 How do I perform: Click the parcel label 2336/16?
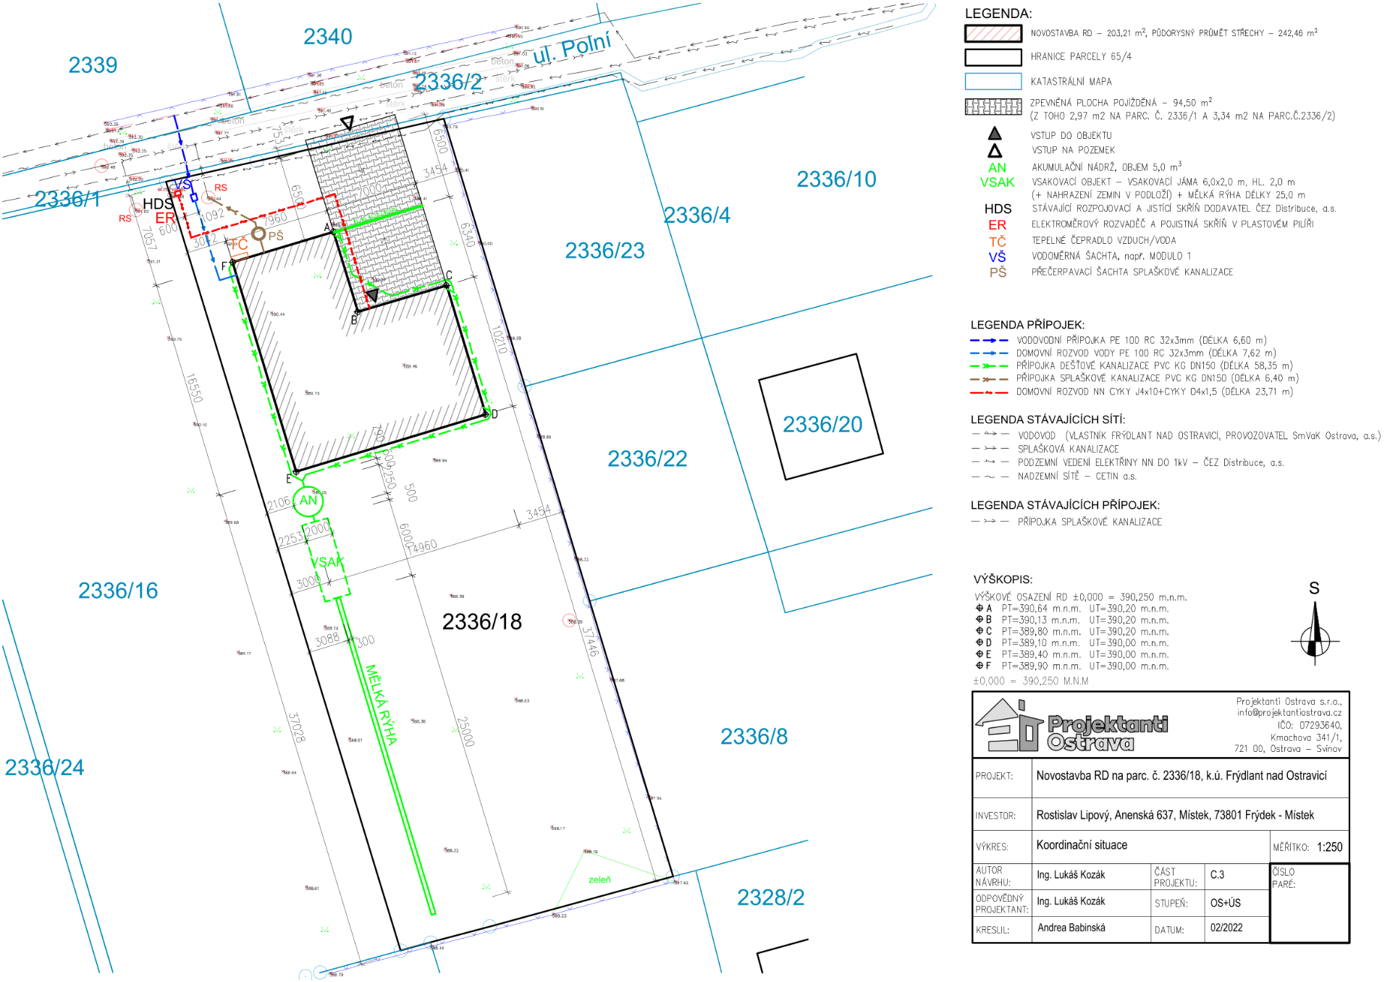[118, 591]
